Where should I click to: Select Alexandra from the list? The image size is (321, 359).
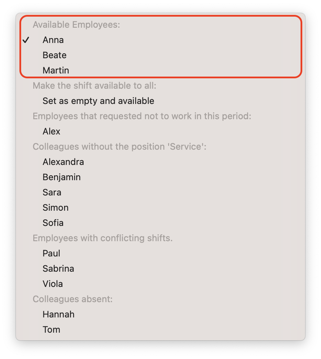[x=160, y=162]
